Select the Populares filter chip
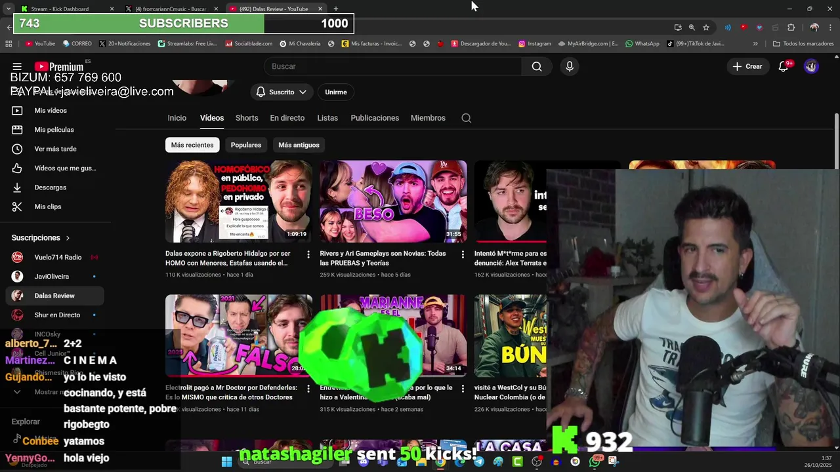Image resolution: width=840 pixels, height=472 pixels. pos(246,145)
